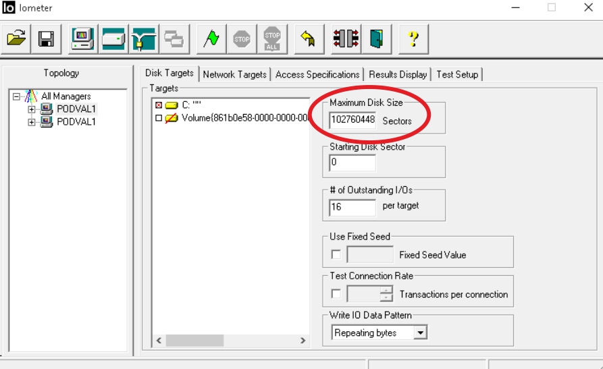
Task: Open Help with the question mark icon
Action: tap(413, 38)
